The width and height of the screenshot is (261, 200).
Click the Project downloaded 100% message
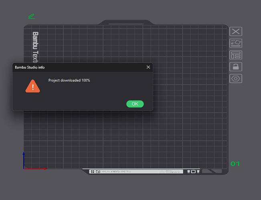(x=69, y=80)
